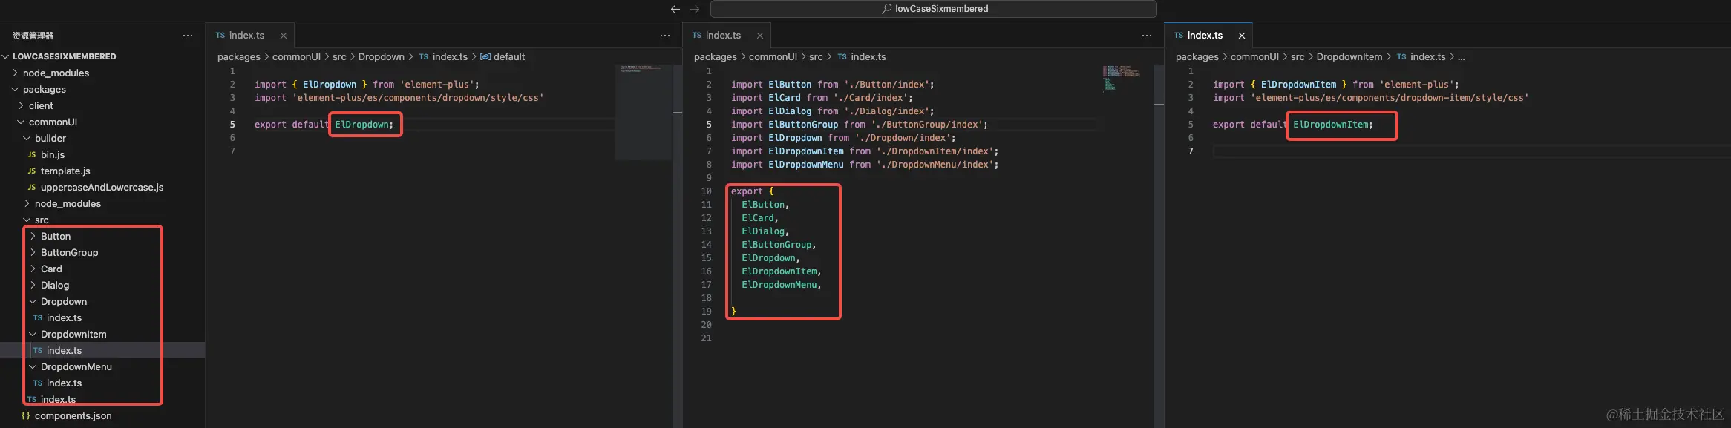Collapse the LOWCASESIXMEMBERED root folder
Screen dimensions: 1731x428
102,56
